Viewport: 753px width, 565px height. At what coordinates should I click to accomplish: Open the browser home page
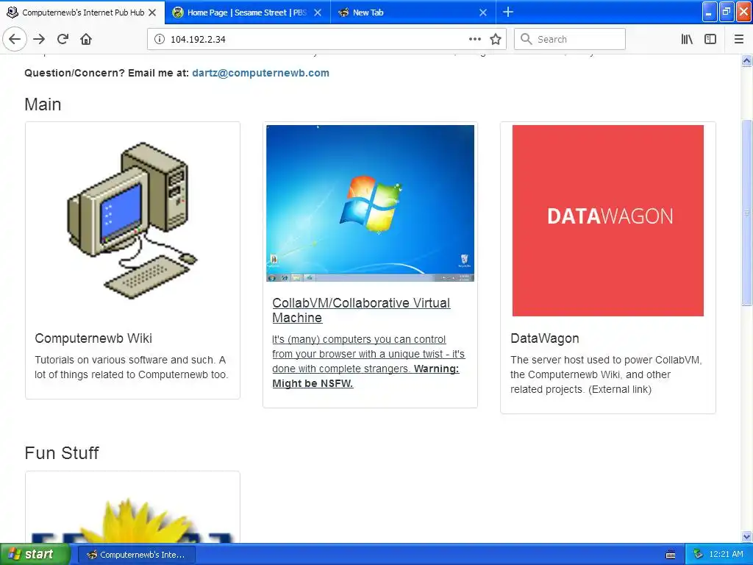pos(86,39)
